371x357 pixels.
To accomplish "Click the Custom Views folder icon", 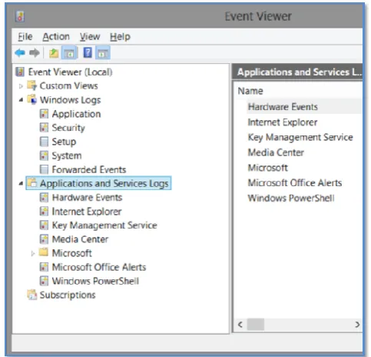I will tap(32, 85).
